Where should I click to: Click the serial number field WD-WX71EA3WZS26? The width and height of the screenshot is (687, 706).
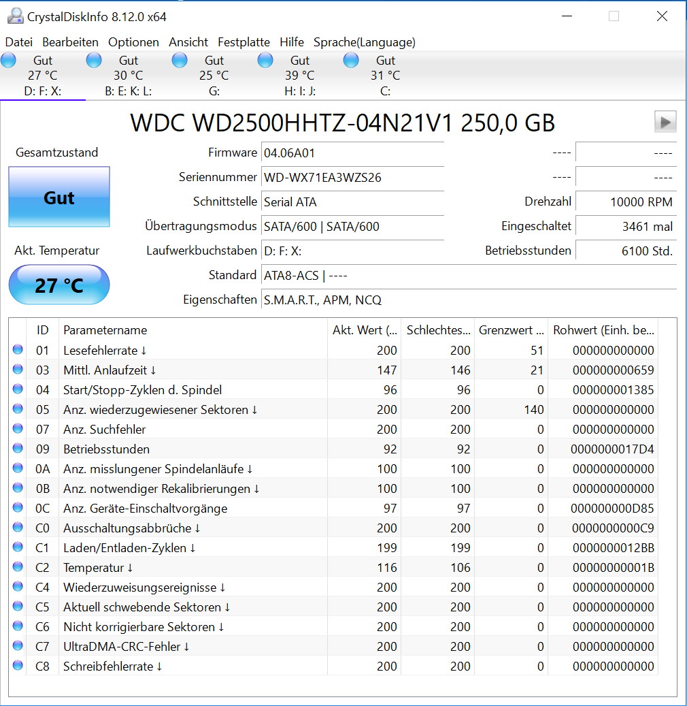pos(352,178)
